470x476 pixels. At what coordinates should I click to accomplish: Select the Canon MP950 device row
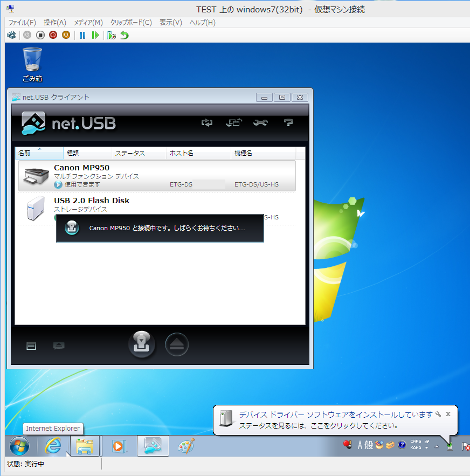pyautogui.click(x=157, y=176)
